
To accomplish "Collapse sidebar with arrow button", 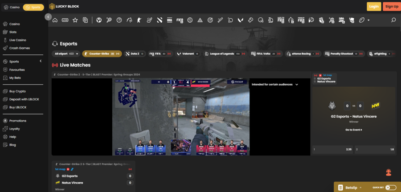I will pyautogui.click(x=48, y=17).
